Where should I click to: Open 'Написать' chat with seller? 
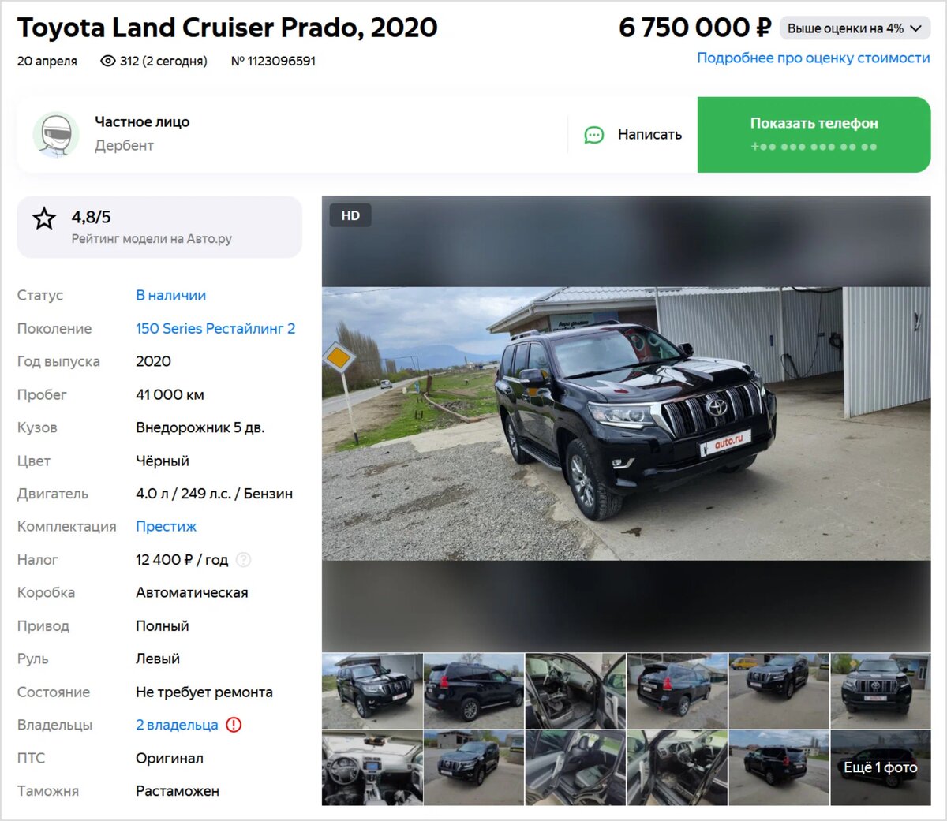pyautogui.click(x=633, y=135)
